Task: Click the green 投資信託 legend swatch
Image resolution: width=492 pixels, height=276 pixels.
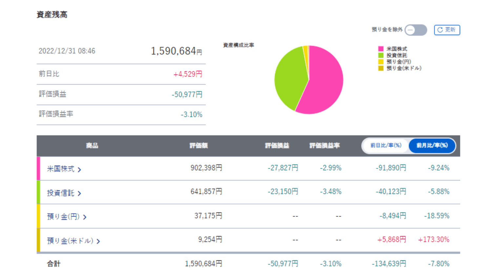Action: (x=380, y=55)
